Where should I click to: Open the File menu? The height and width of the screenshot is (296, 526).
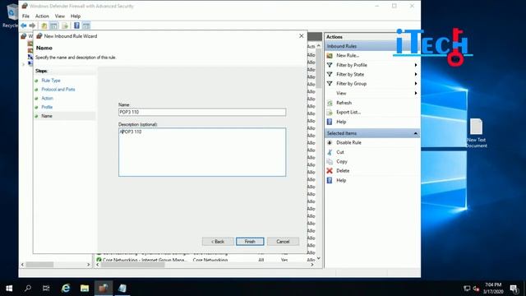tap(25, 16)
